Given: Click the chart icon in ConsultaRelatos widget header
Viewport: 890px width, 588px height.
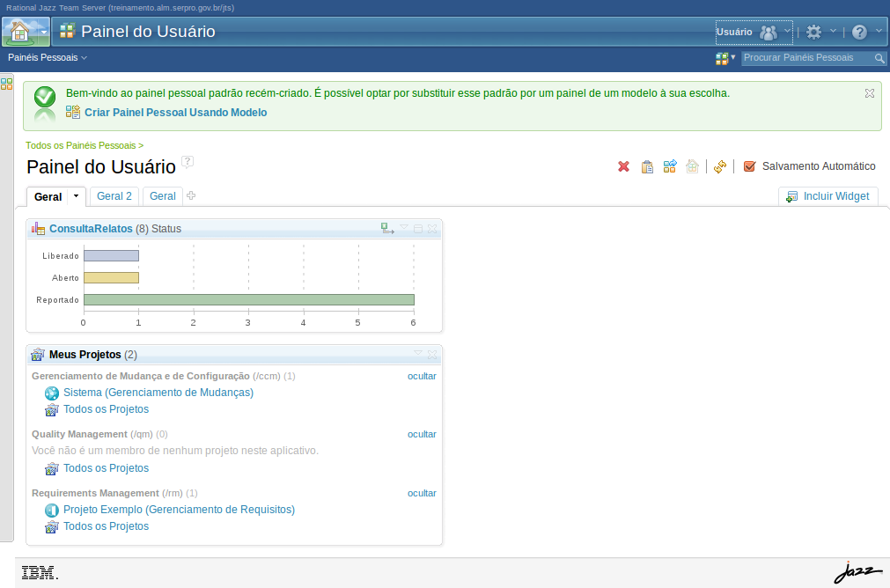Looking at the screenshot, I should pos(38,229).
